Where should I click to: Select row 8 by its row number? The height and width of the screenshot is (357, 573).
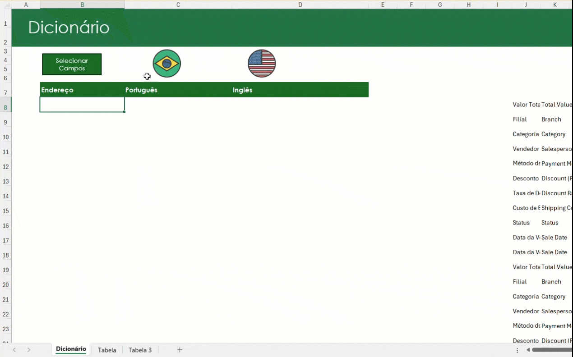click(x=5, y=106)
